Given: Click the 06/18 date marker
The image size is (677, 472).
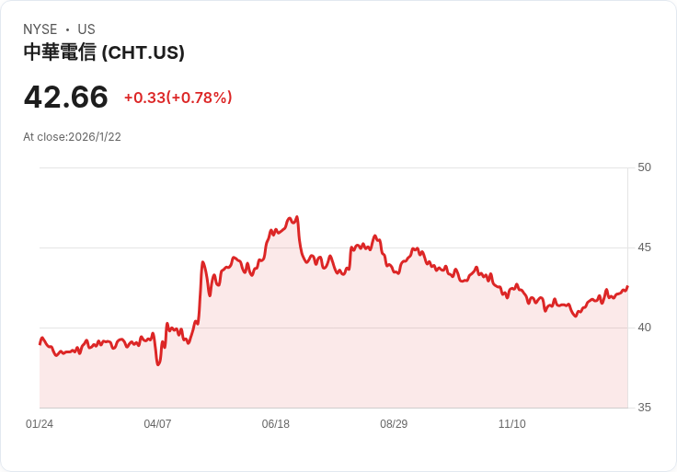Looking at the screenshot, I should pyautogui.click(x=275, y=424).
